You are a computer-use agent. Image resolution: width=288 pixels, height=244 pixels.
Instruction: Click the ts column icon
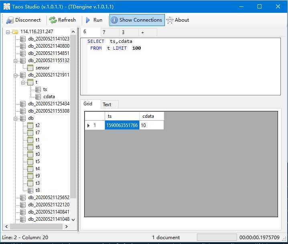click(x=38, y=89)
